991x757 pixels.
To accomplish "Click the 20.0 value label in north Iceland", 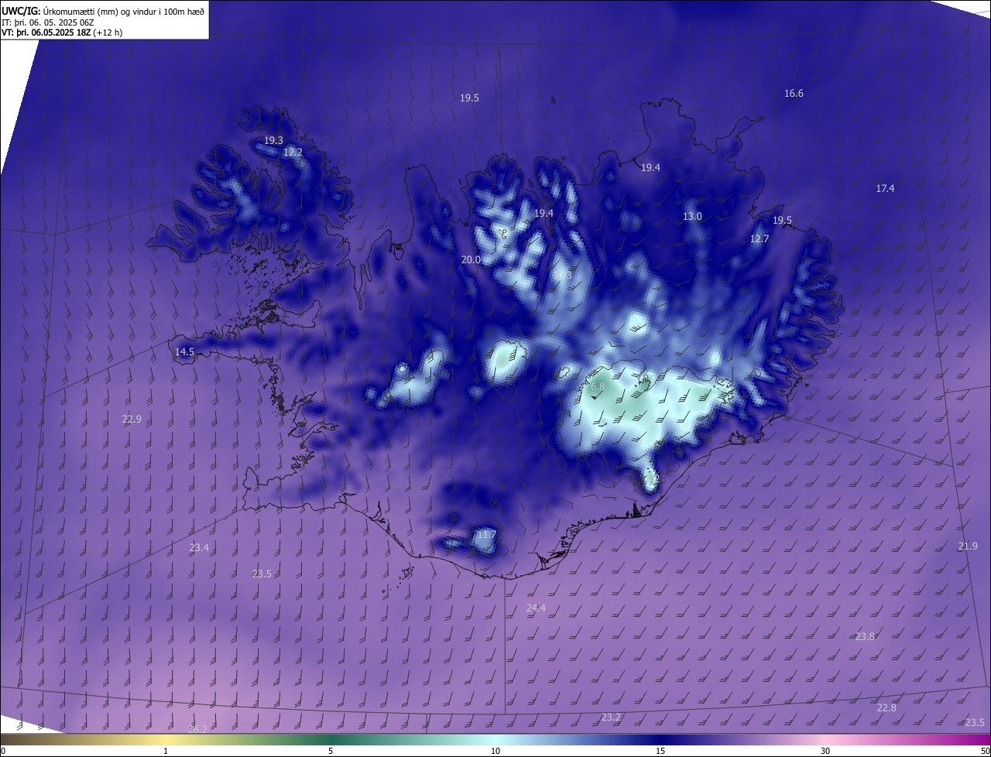I will coord(471,260).
